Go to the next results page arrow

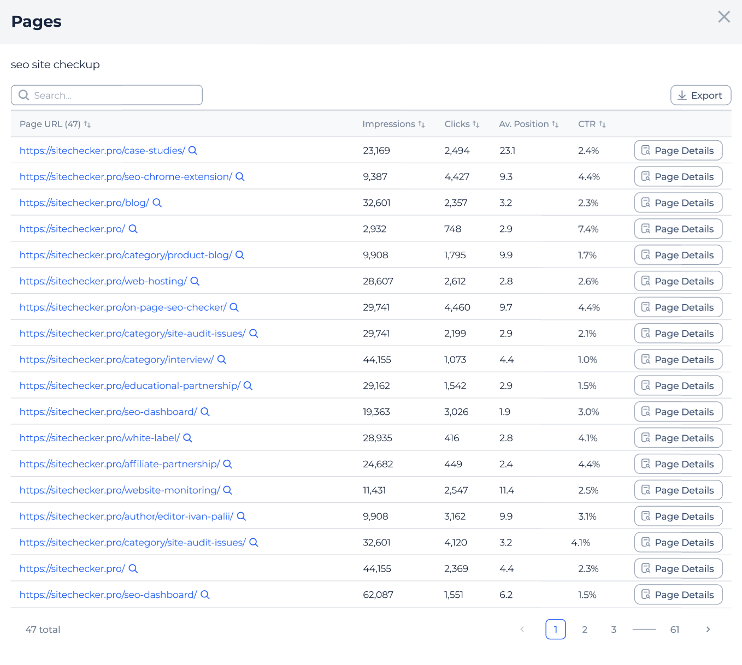coord(708,630)
